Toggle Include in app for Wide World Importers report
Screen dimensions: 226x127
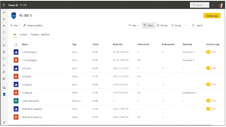pyautogui.click(x=209, y=109)
